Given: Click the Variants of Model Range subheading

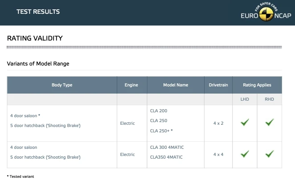Looking at the screenshot, I should point(38,64).
